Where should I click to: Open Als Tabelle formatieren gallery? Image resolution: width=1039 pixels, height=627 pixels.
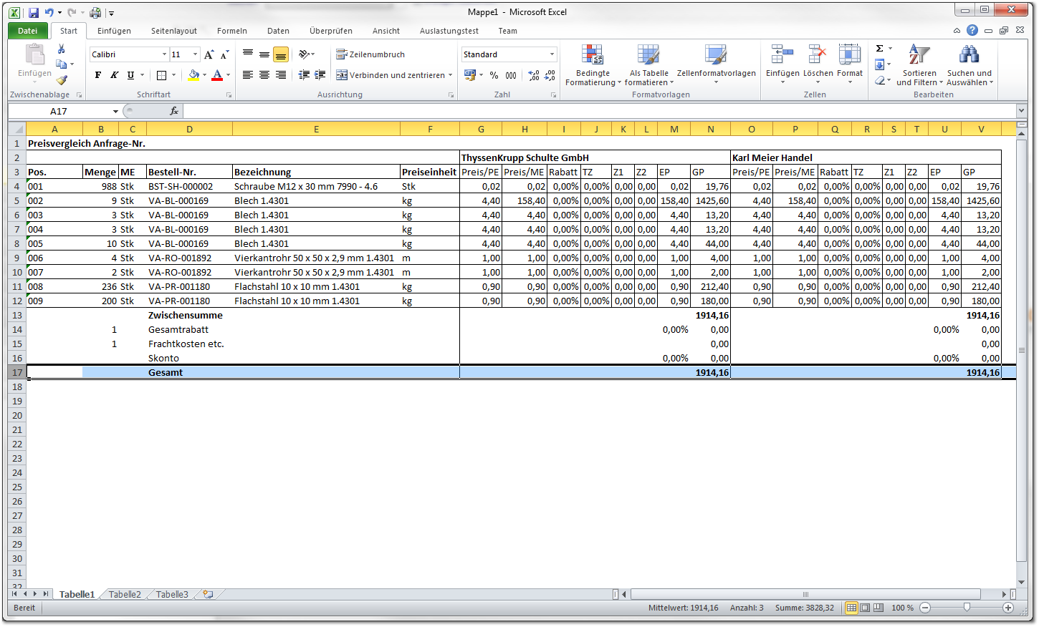pyautogui.click(x=648, y=65)
